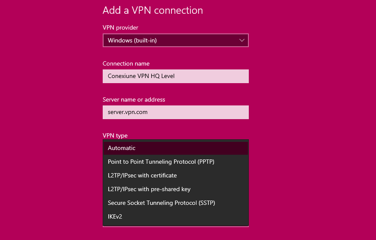This screenshot has width=376, height=240.
Task: Click the 'Windows (built-in)' text in the provider box
Action: point(132,40)
